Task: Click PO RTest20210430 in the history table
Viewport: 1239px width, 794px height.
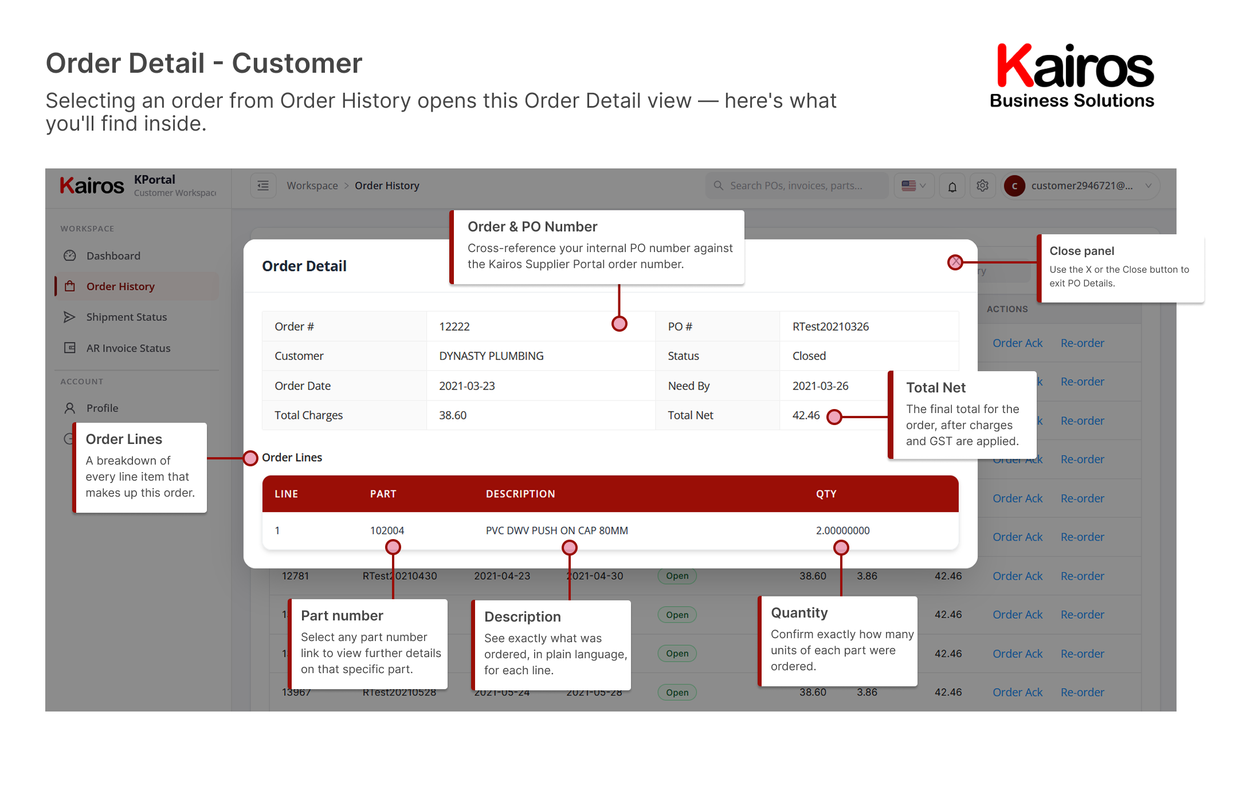Action: [399, 576]
